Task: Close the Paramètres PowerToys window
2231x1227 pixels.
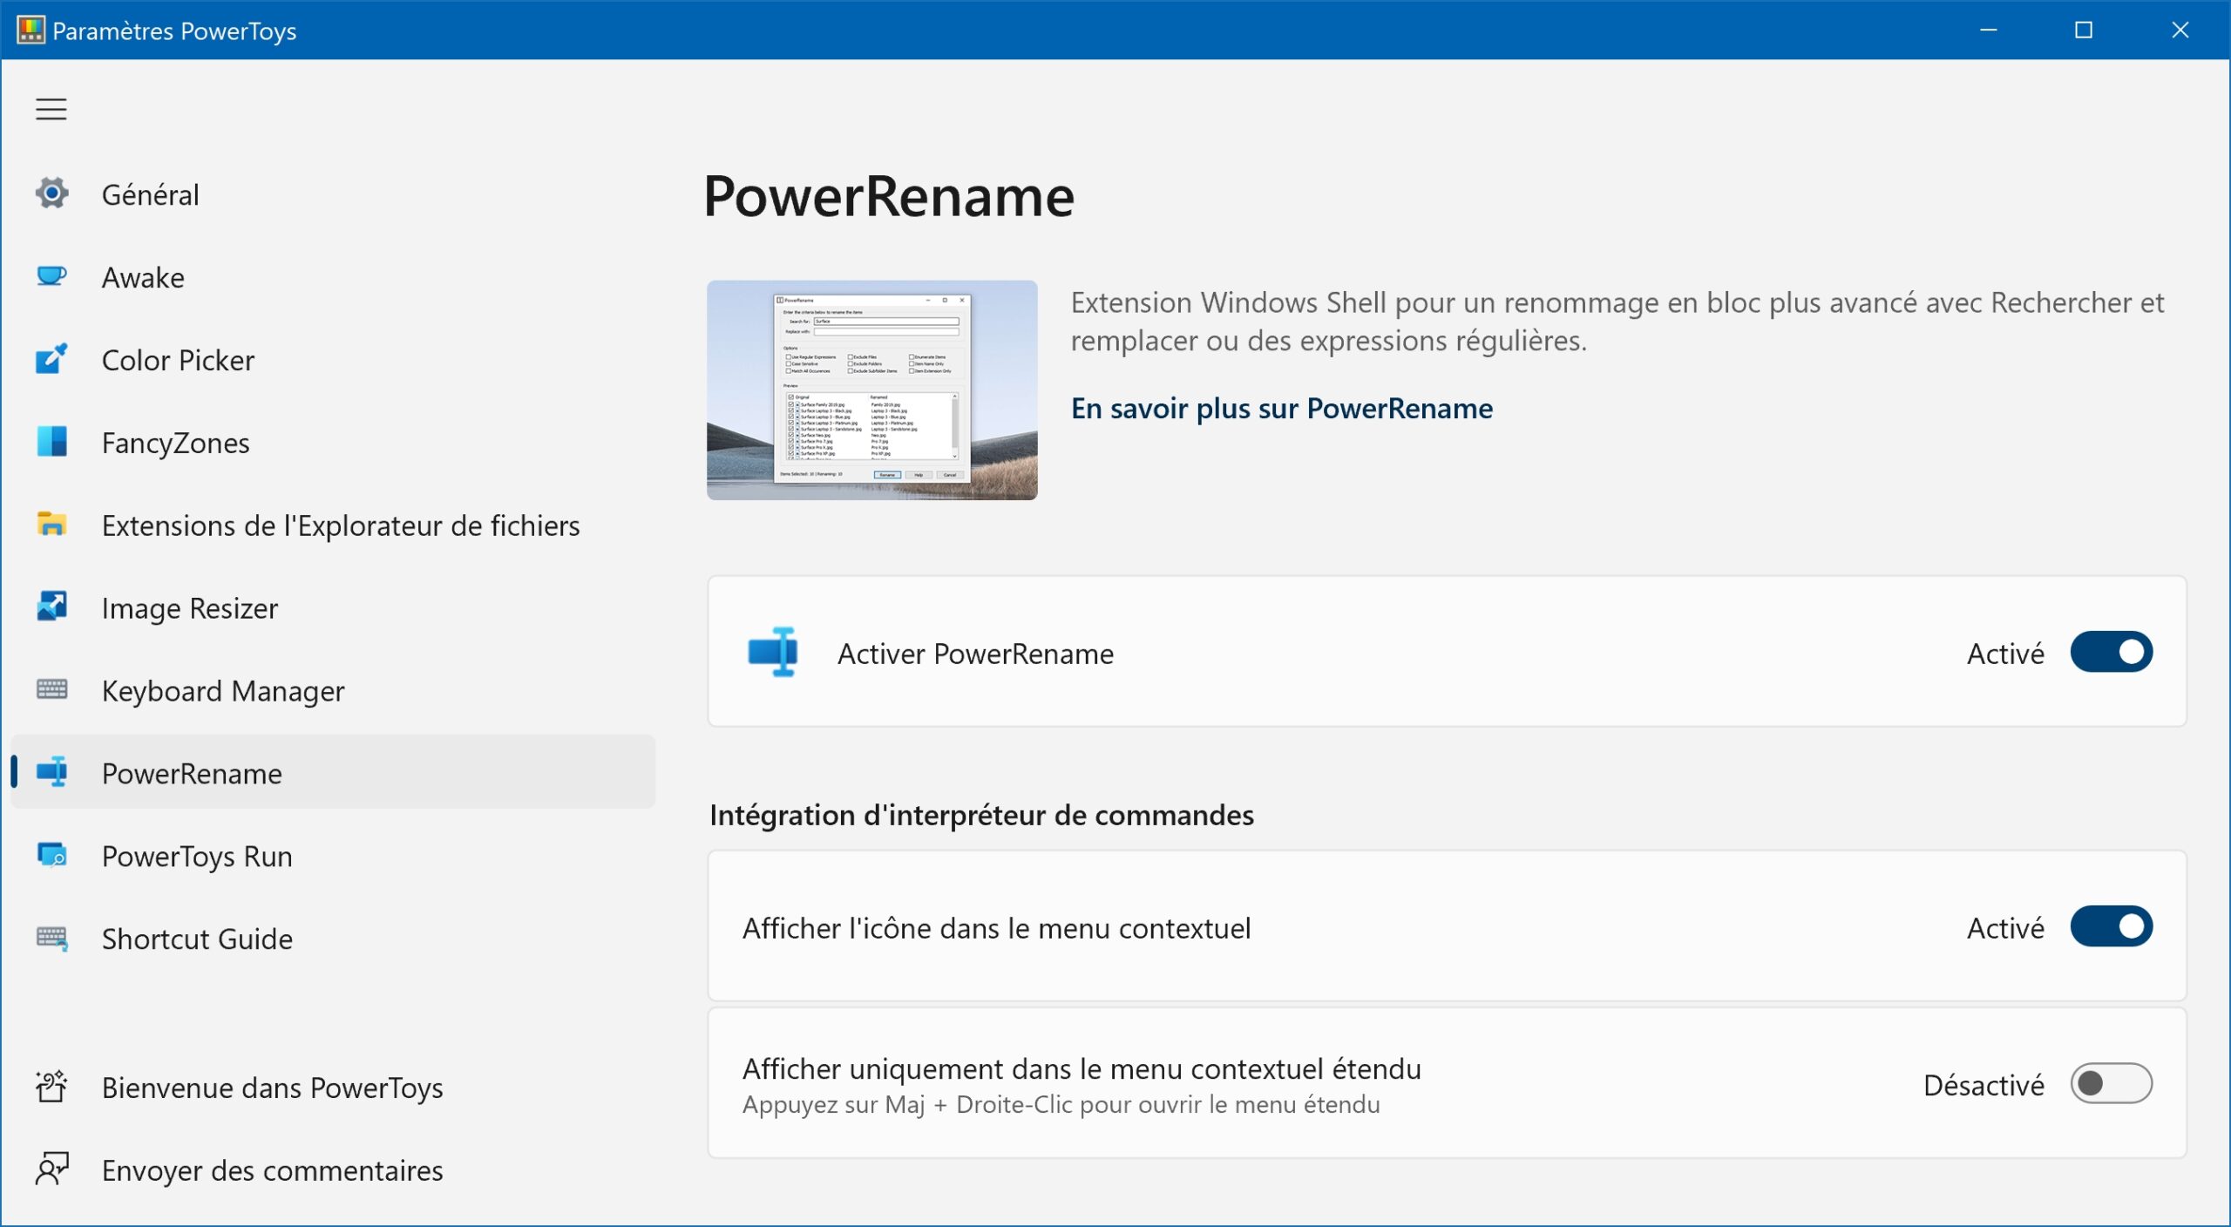Action: pyautogui.click(x=2180, y=31)
